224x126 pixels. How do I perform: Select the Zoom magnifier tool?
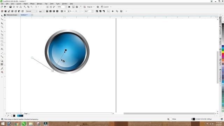click(x=2, y=27)
